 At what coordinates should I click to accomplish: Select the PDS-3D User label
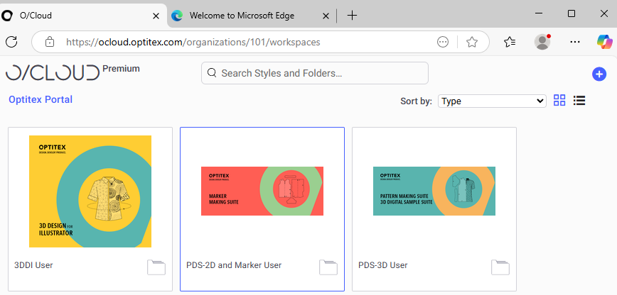point(383,265)
